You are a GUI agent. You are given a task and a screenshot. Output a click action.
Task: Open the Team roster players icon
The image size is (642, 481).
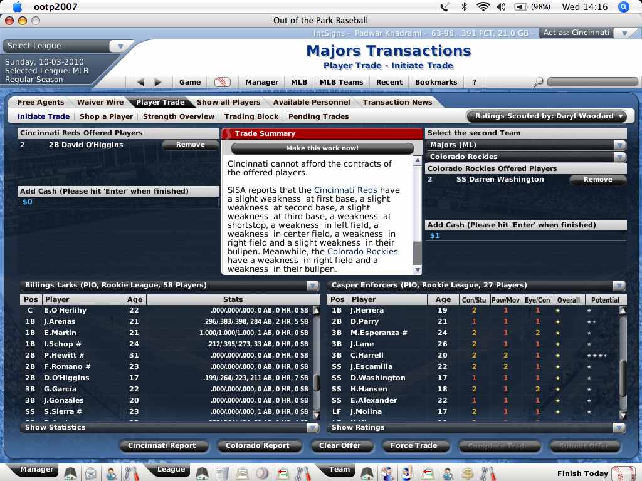click(x=387, y=473)
